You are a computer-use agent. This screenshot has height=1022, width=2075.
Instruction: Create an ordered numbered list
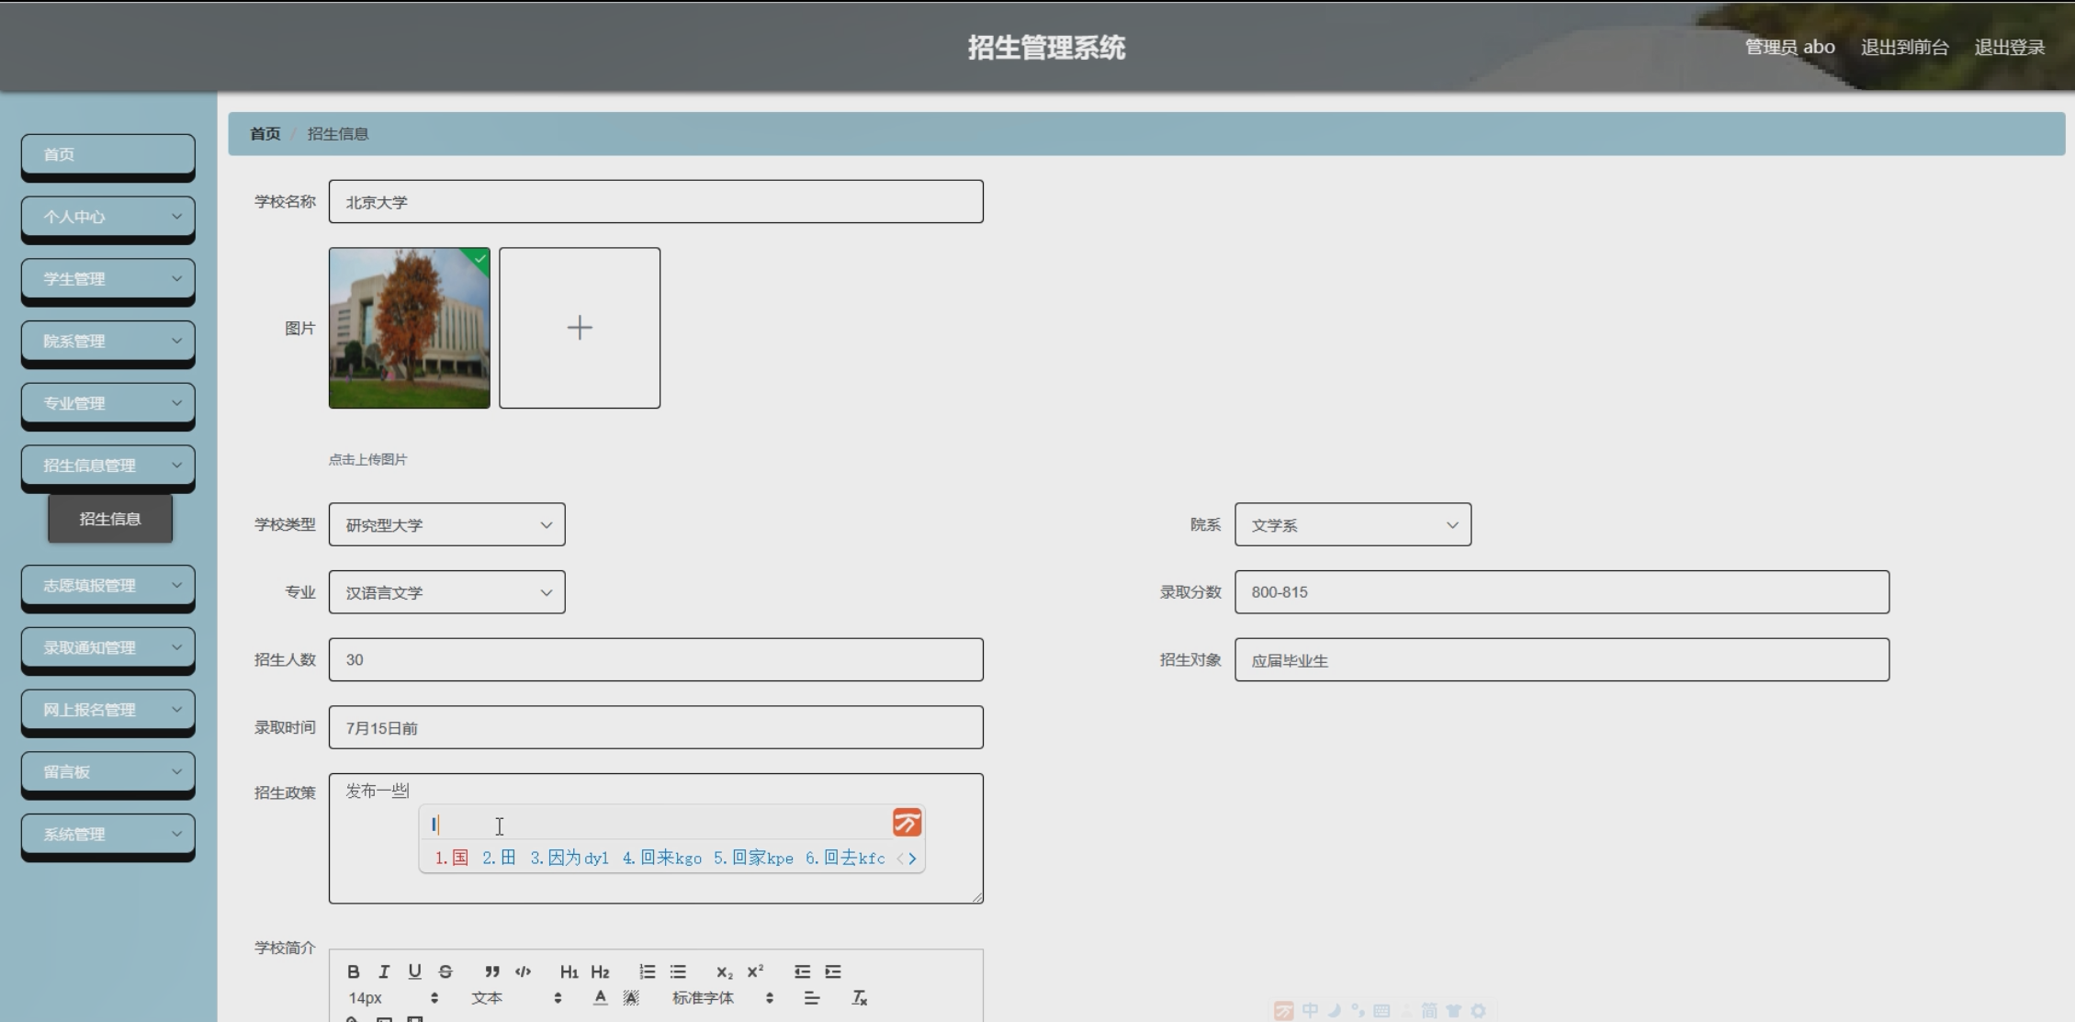coord(647,971)
